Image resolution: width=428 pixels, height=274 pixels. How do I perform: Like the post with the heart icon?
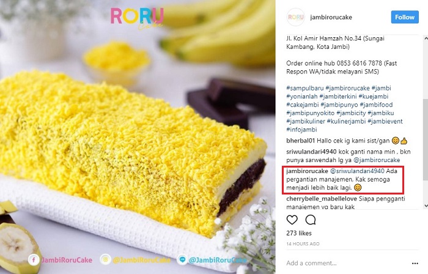(292, 220)
